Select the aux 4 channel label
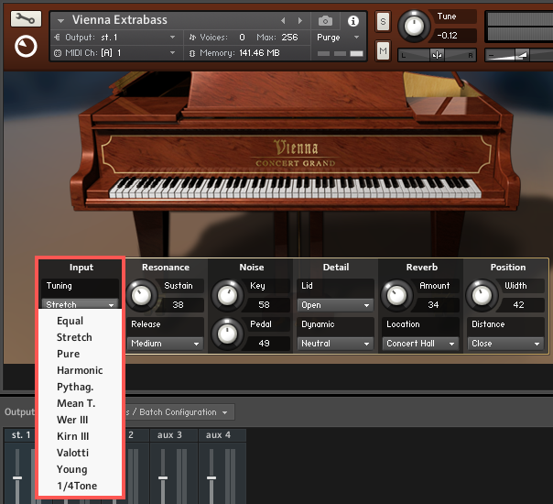The width and height of the screenshot is (553, 504). [x=218, y=435]
